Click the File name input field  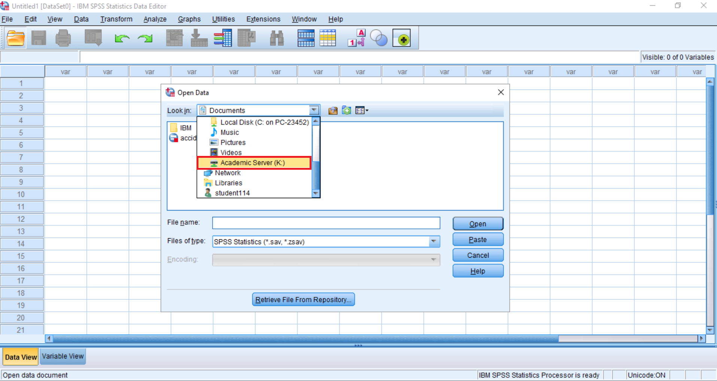(x=326, y=223)
